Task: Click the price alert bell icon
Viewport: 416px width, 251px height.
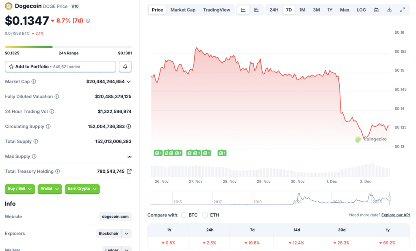Action: pyautogui.click(x=125, y=67)
